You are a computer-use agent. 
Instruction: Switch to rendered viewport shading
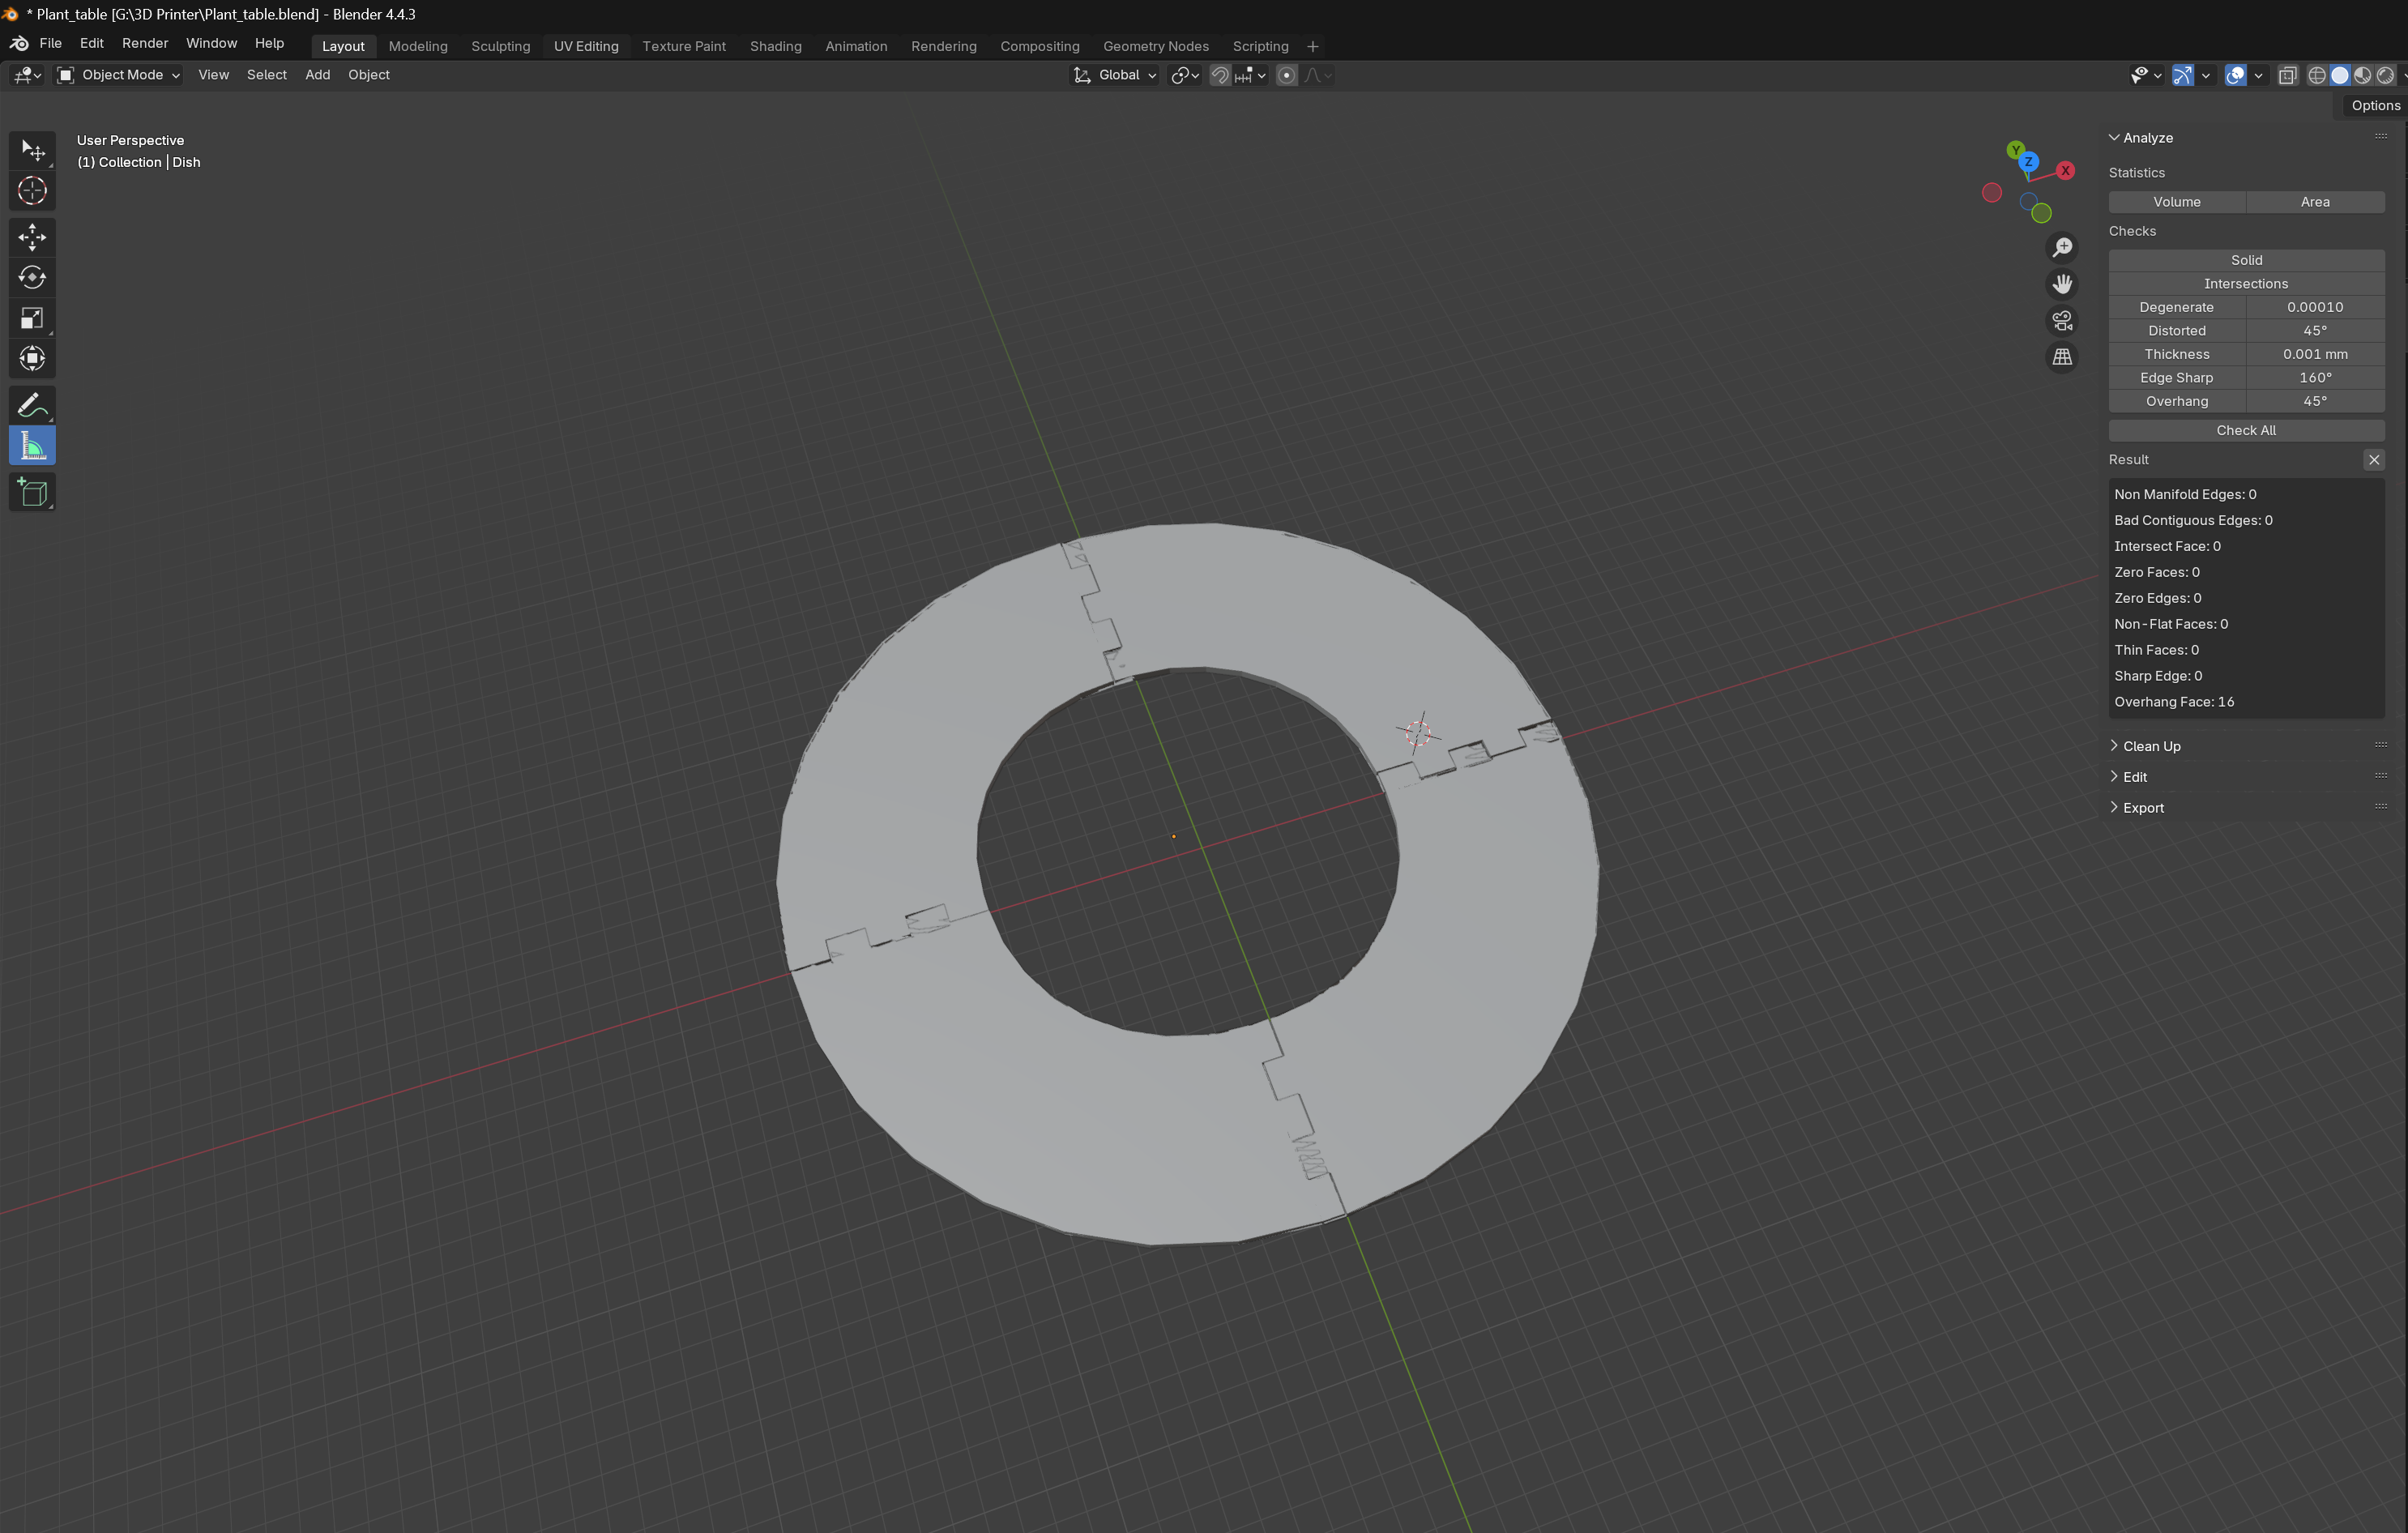click(x=2386, y=75)
